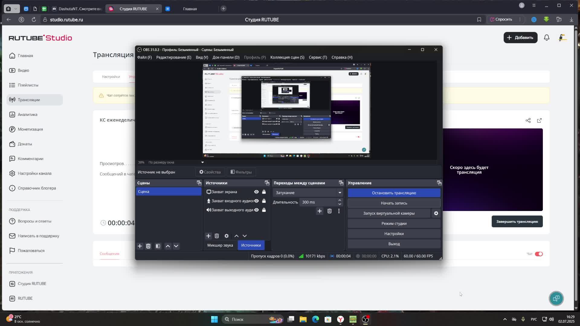
Task: Unlock the Захват входного аудио source
Action: tap(264, 201)
